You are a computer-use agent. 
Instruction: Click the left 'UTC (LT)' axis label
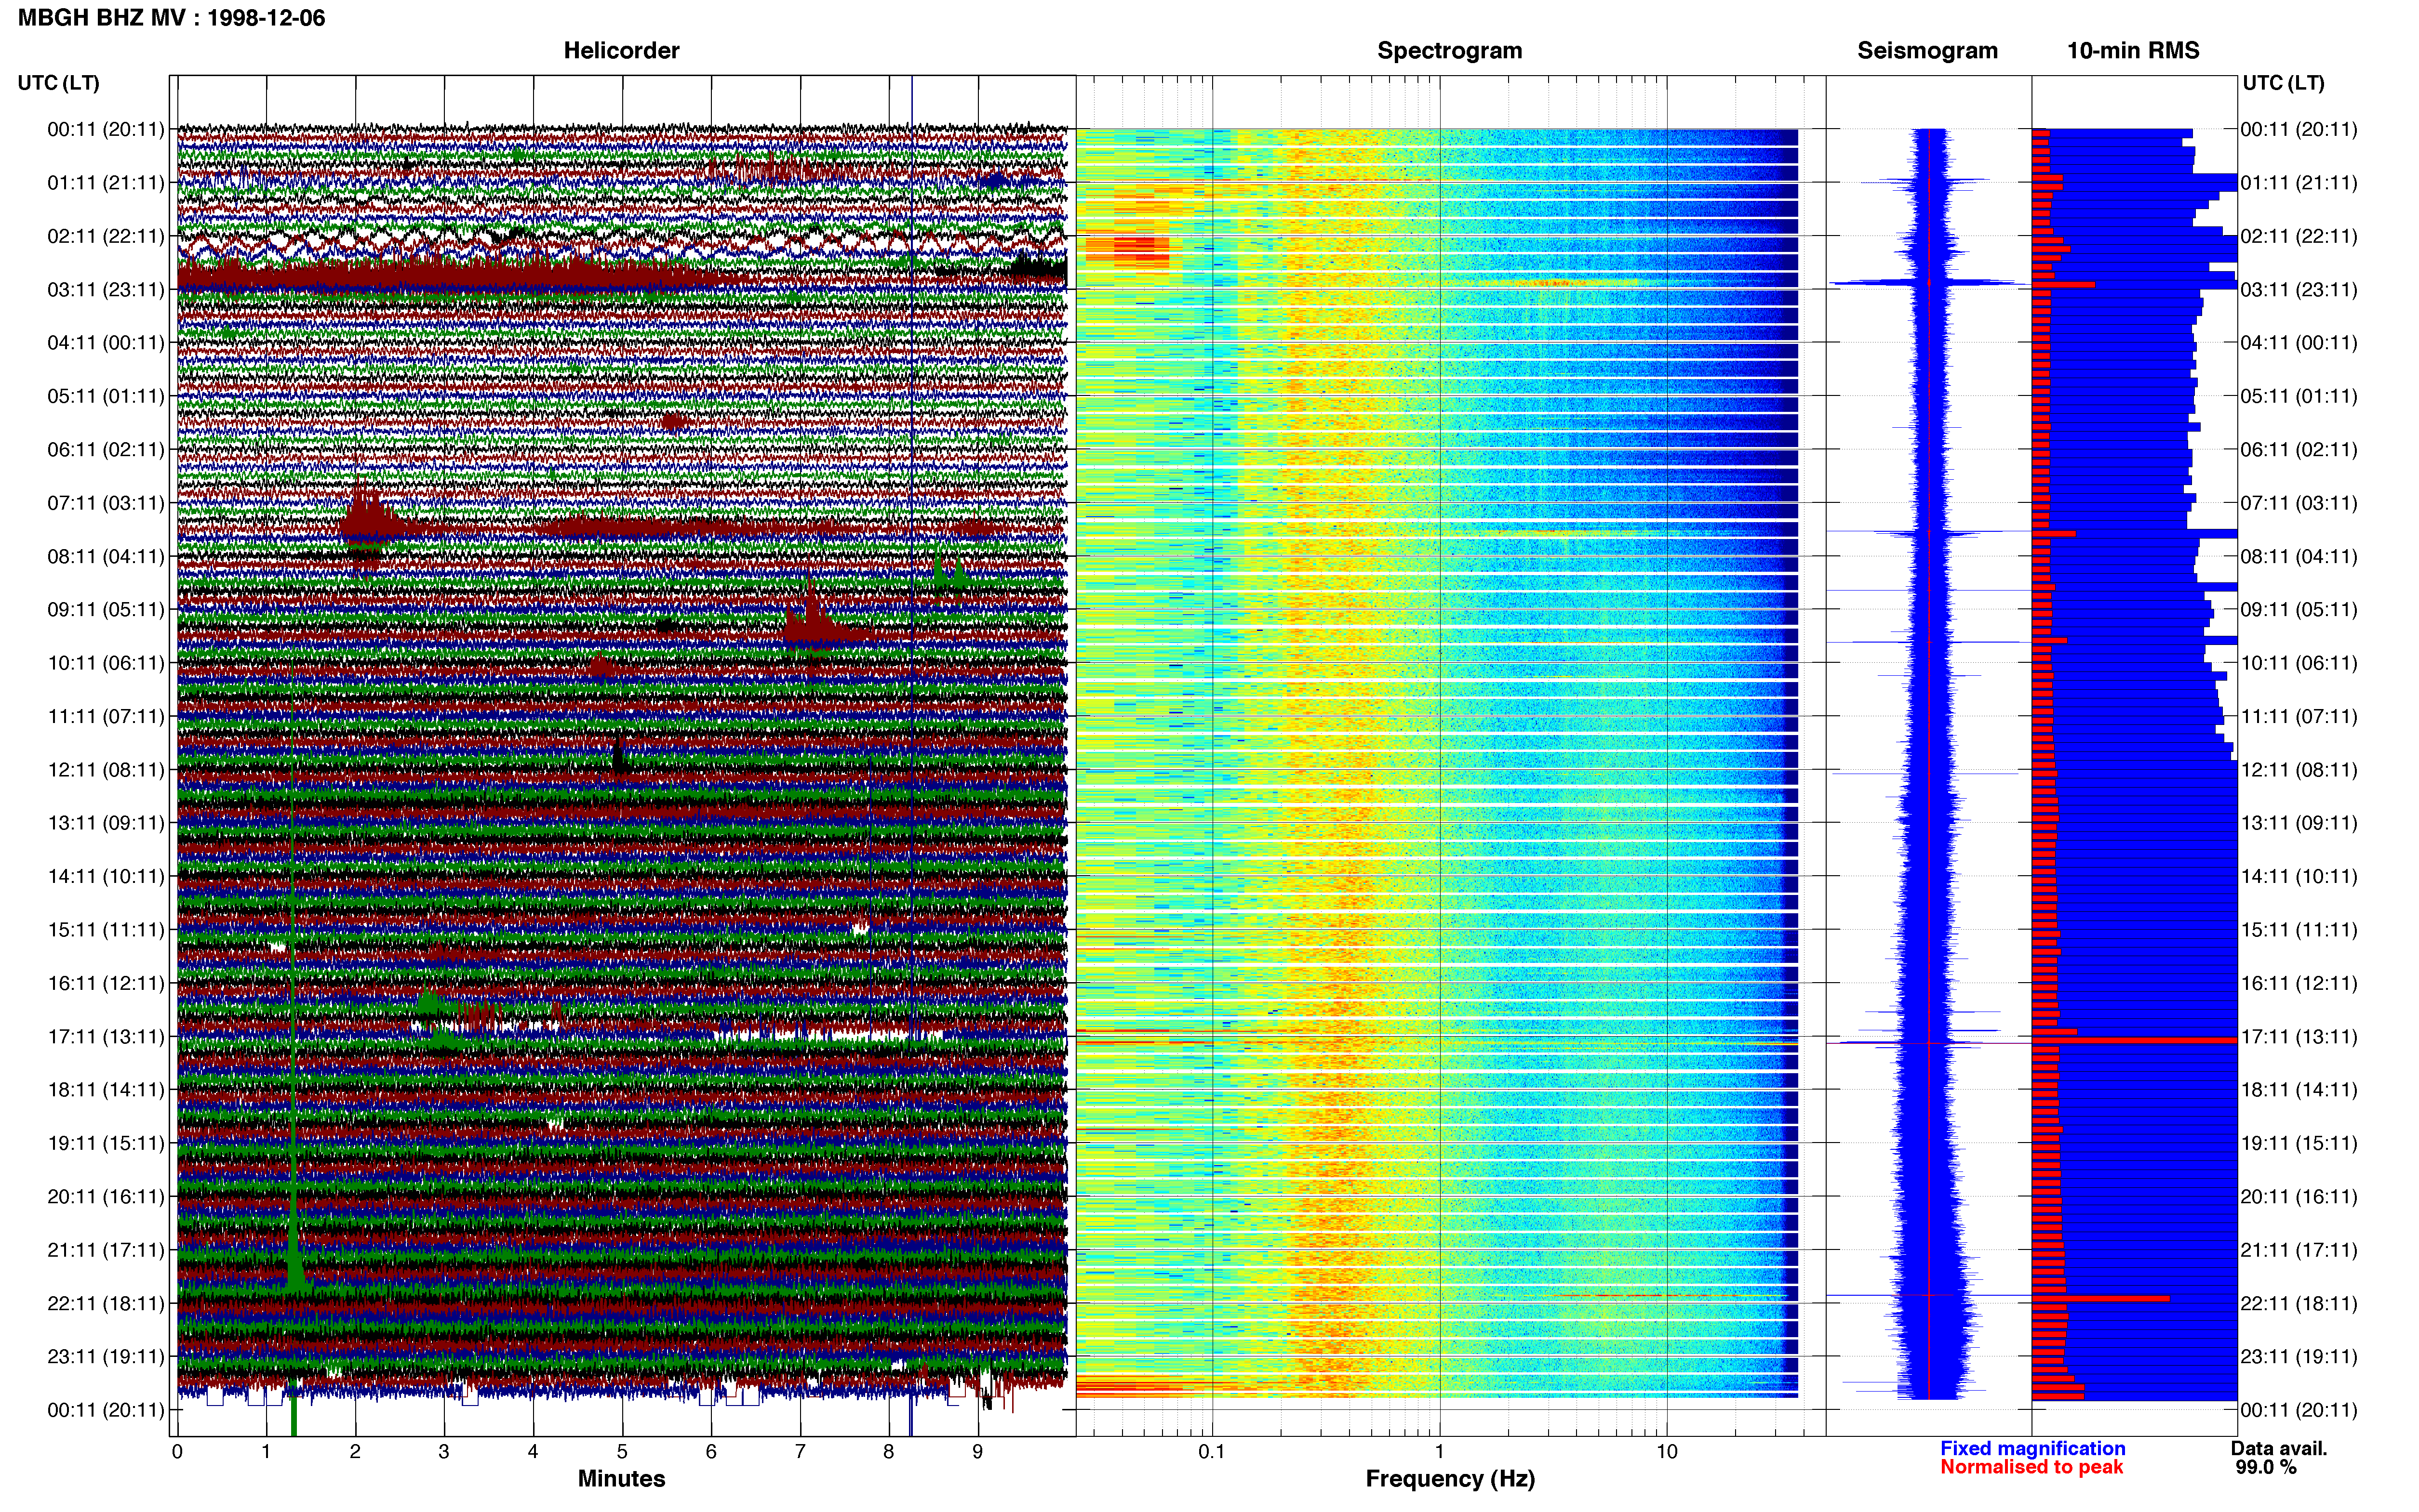pos(58,83)
